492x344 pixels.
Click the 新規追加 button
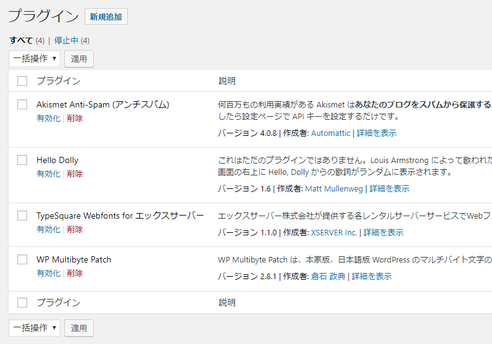click(106, 17)
